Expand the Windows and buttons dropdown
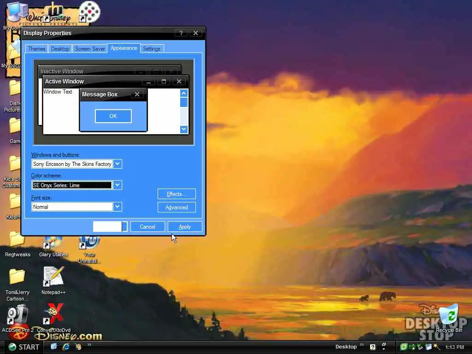The height and width of the screenshot is (354, 472). (118, 164)
